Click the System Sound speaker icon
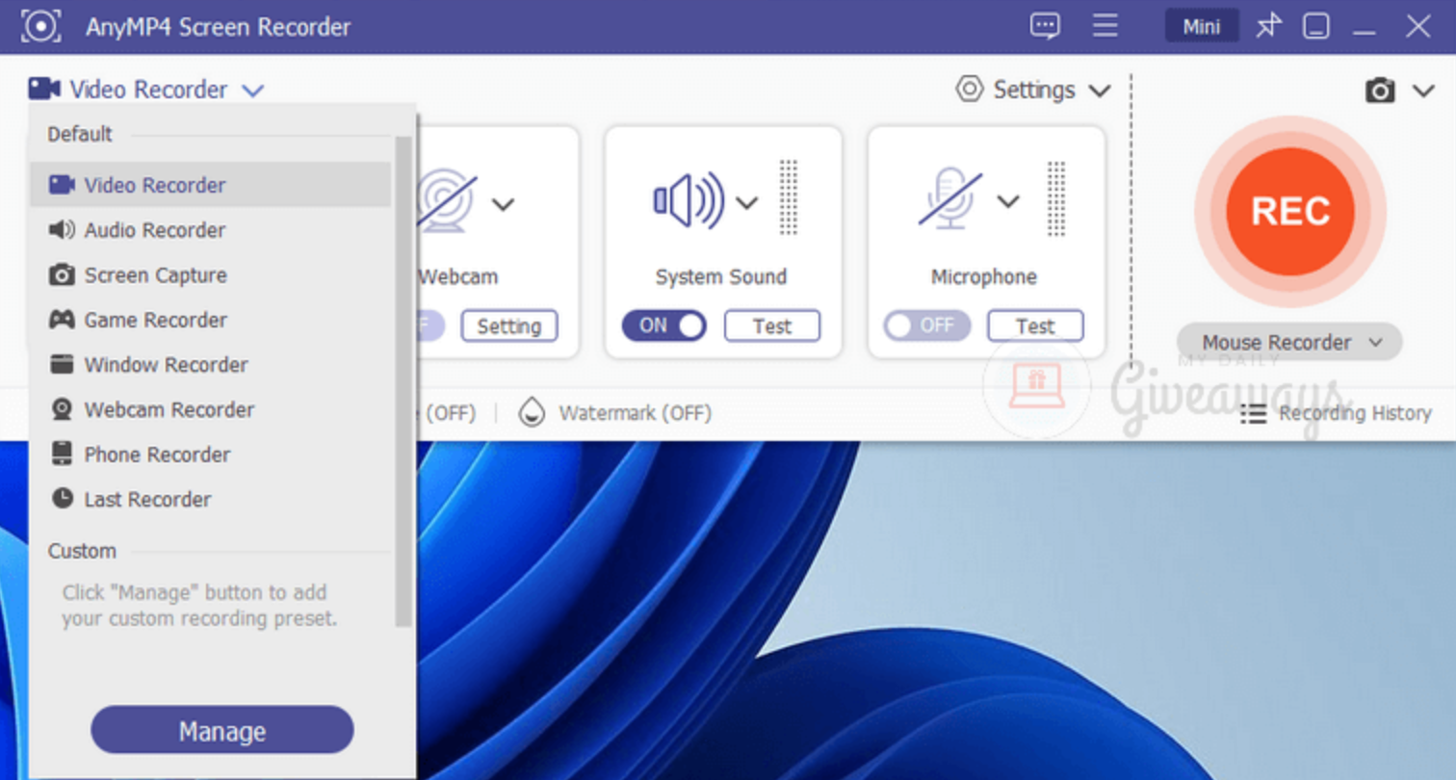 point(688,201)
